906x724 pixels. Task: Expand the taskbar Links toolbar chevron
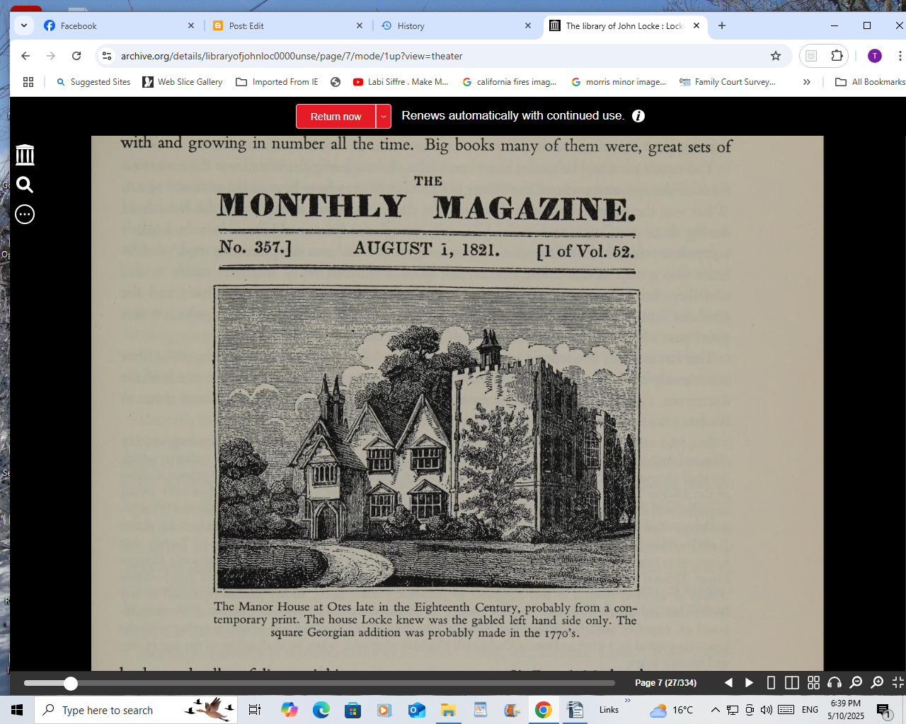click(627, 701)
